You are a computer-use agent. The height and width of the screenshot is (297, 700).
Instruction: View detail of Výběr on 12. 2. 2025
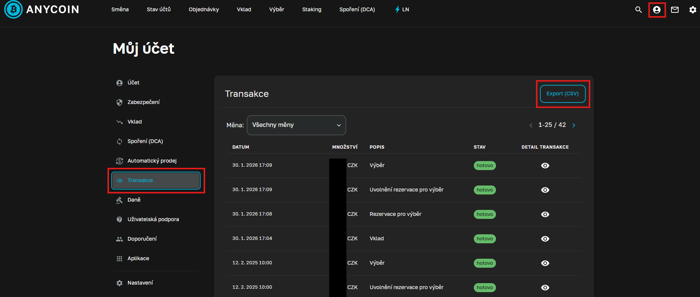tap(545, 263)
